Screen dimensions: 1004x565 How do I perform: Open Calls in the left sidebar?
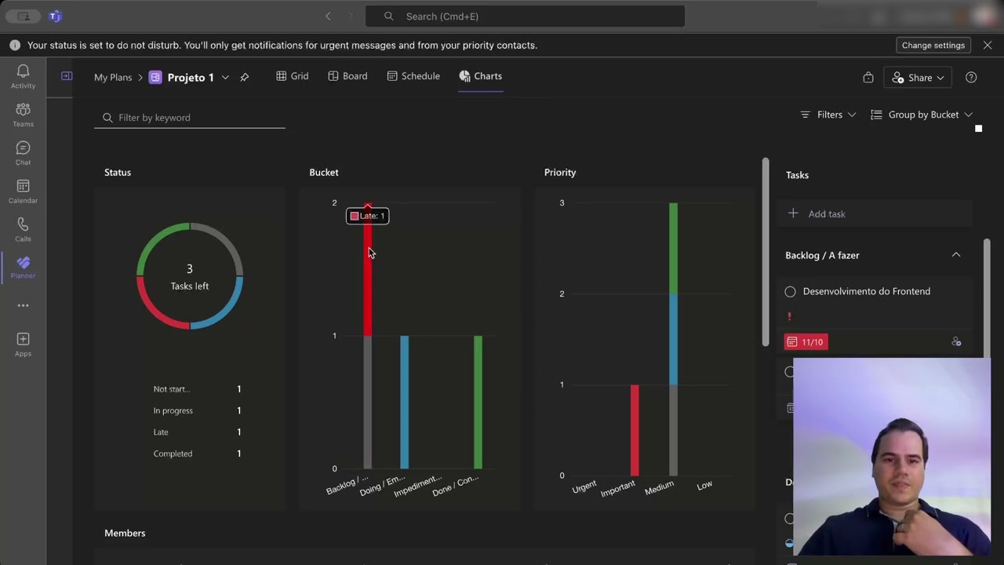click(23, 230)
